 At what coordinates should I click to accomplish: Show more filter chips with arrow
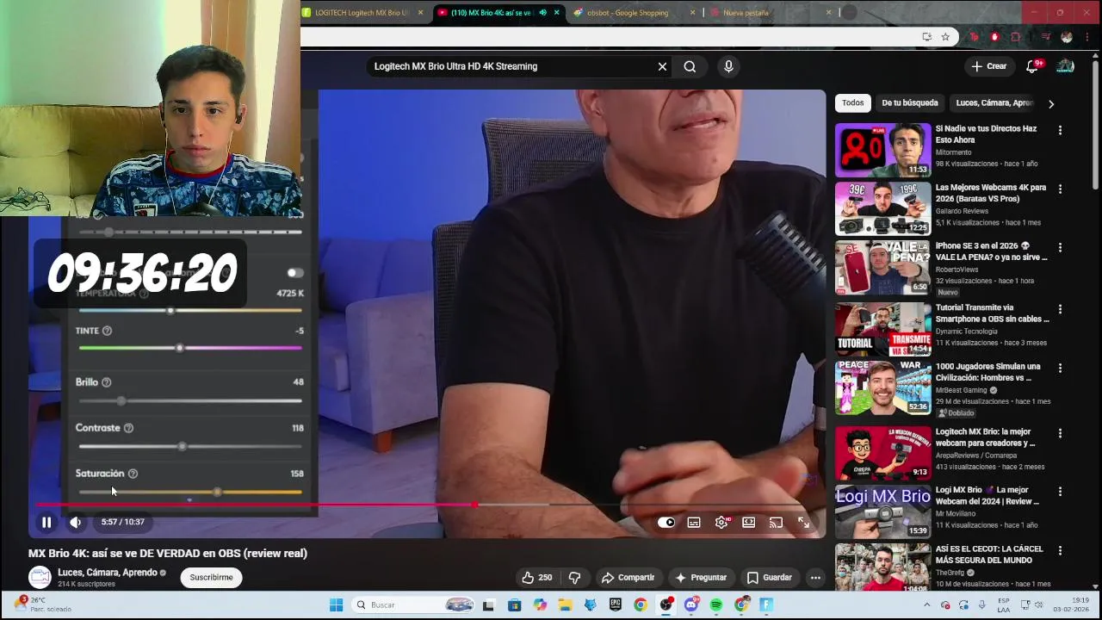click(1051, 103)
